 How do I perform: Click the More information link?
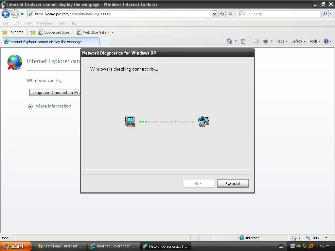[54, 106]
